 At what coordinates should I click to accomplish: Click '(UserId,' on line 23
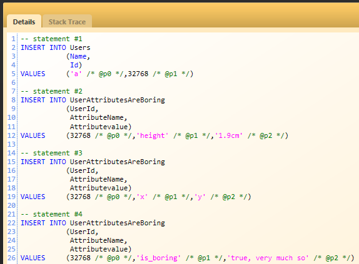[82, 232]
